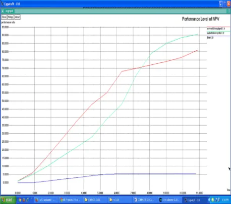Viewport: 231px width, 204px height.
Task: Click the About button in xgraph
Action: click(17, 17)
